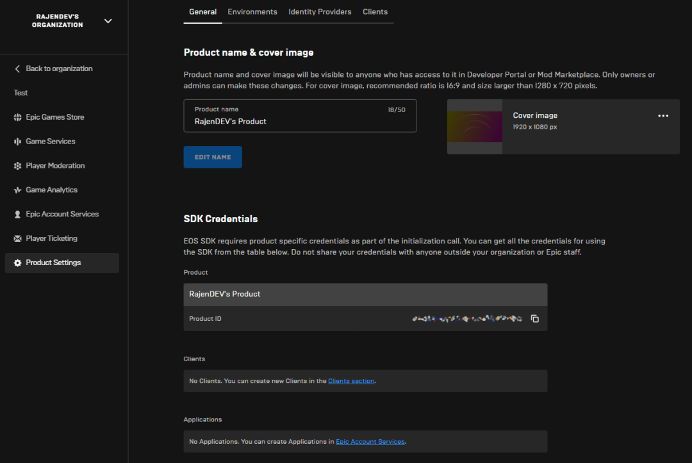The image size is (692, 463).
Task: Click the Player Ticketing envelope icon
Action: [x=17, y=239]
